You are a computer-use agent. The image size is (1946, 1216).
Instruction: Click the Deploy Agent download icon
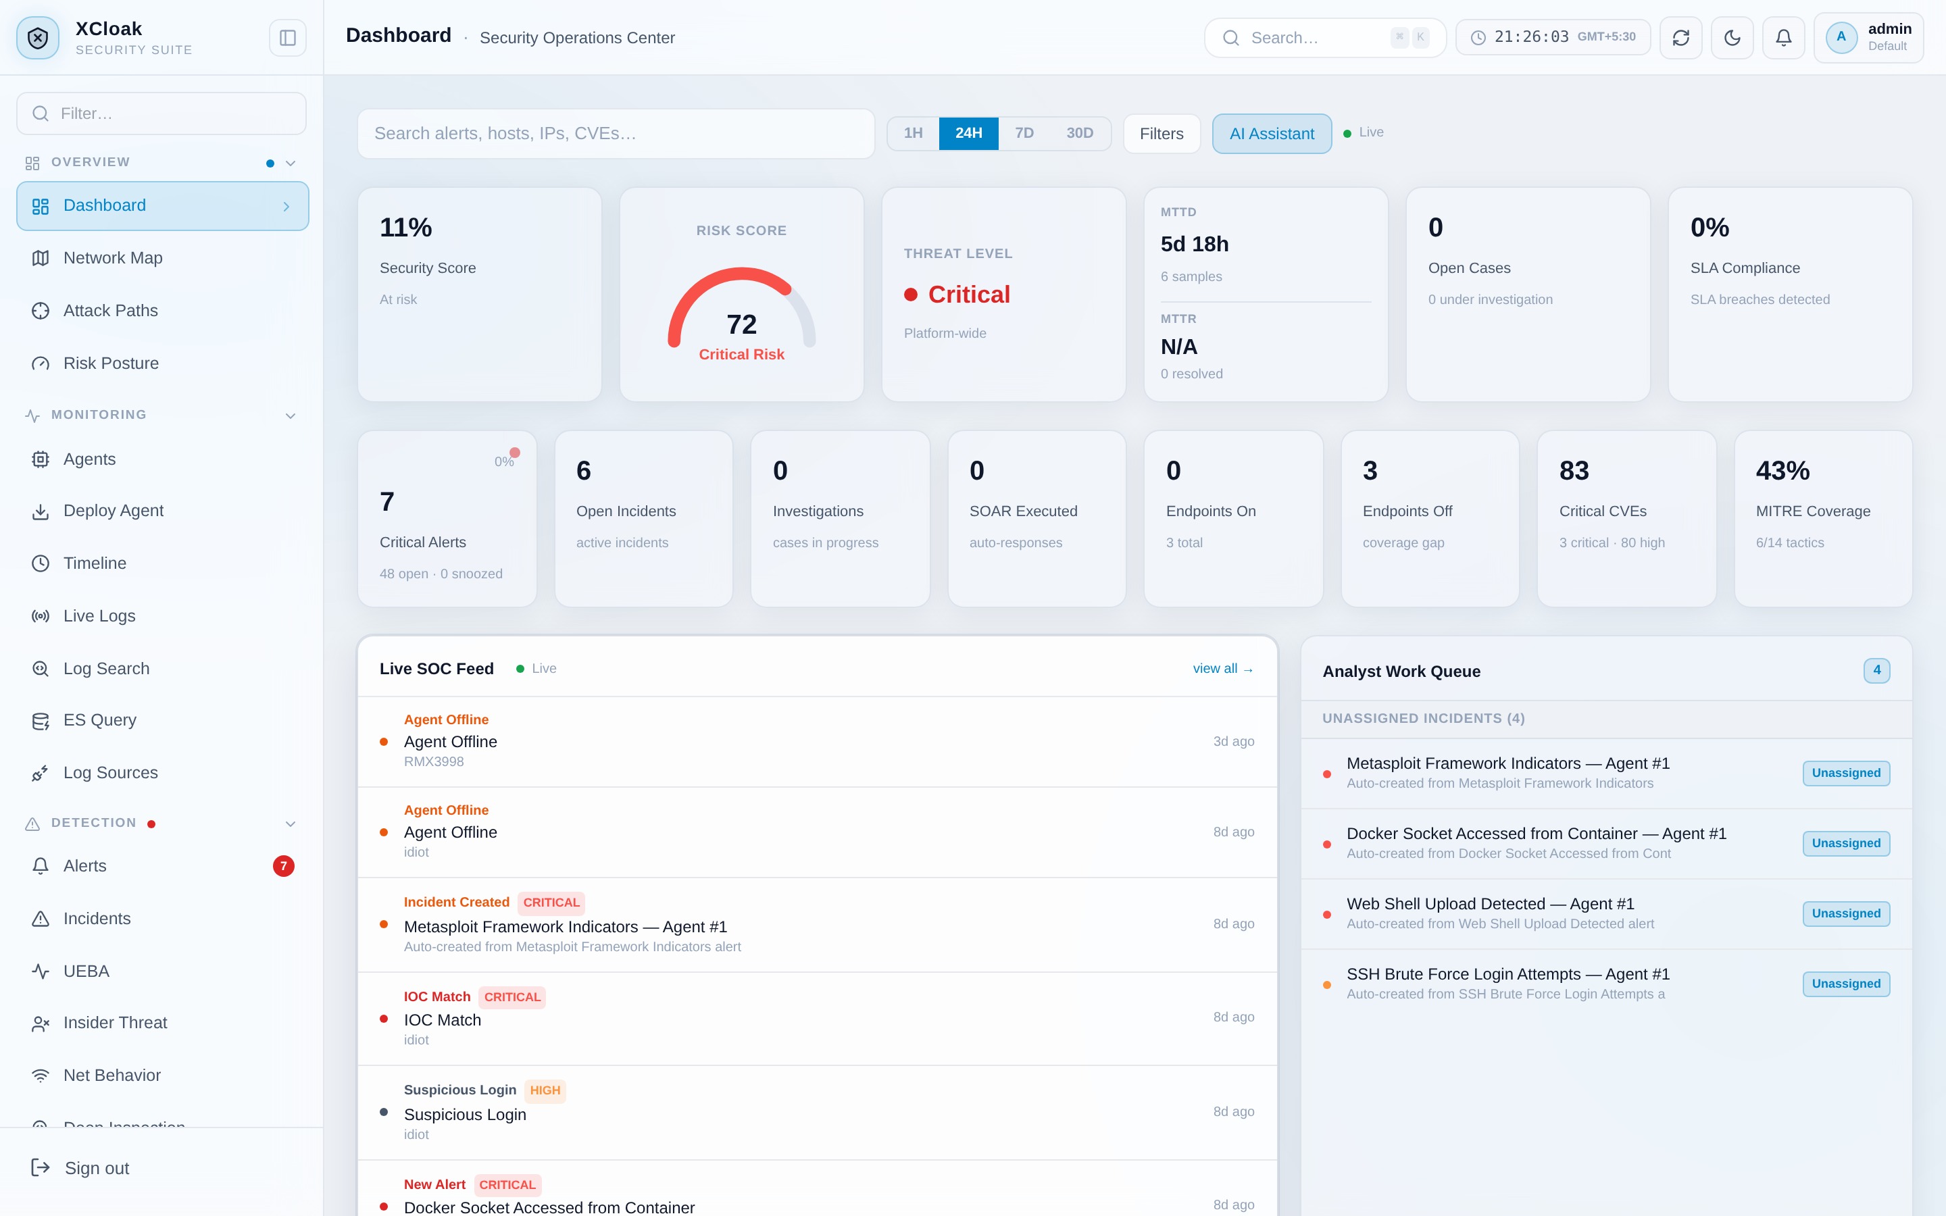click(x=41, y=511)
